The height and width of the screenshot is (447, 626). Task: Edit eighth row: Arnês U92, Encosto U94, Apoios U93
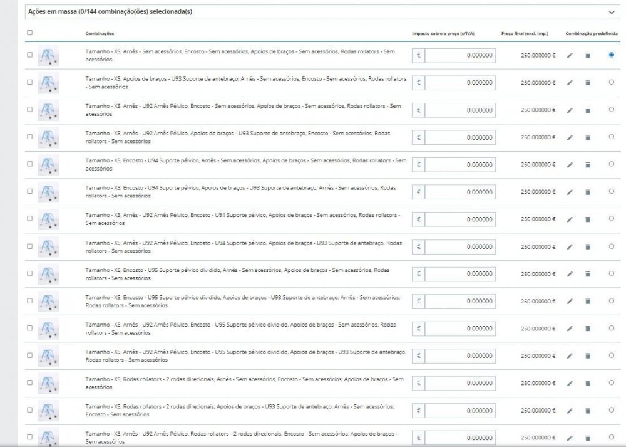570,247
